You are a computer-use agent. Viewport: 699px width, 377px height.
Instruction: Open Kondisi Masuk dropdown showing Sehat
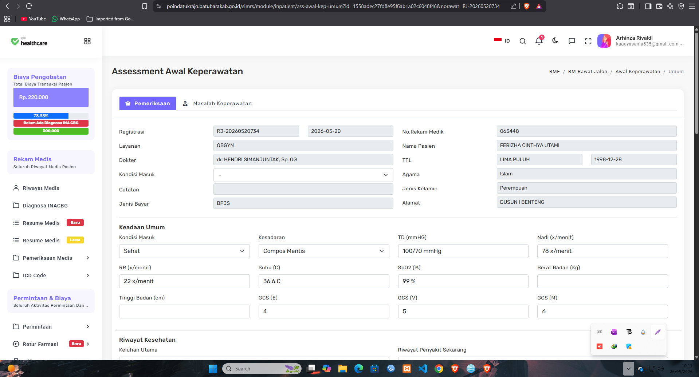tap(184, 251)
